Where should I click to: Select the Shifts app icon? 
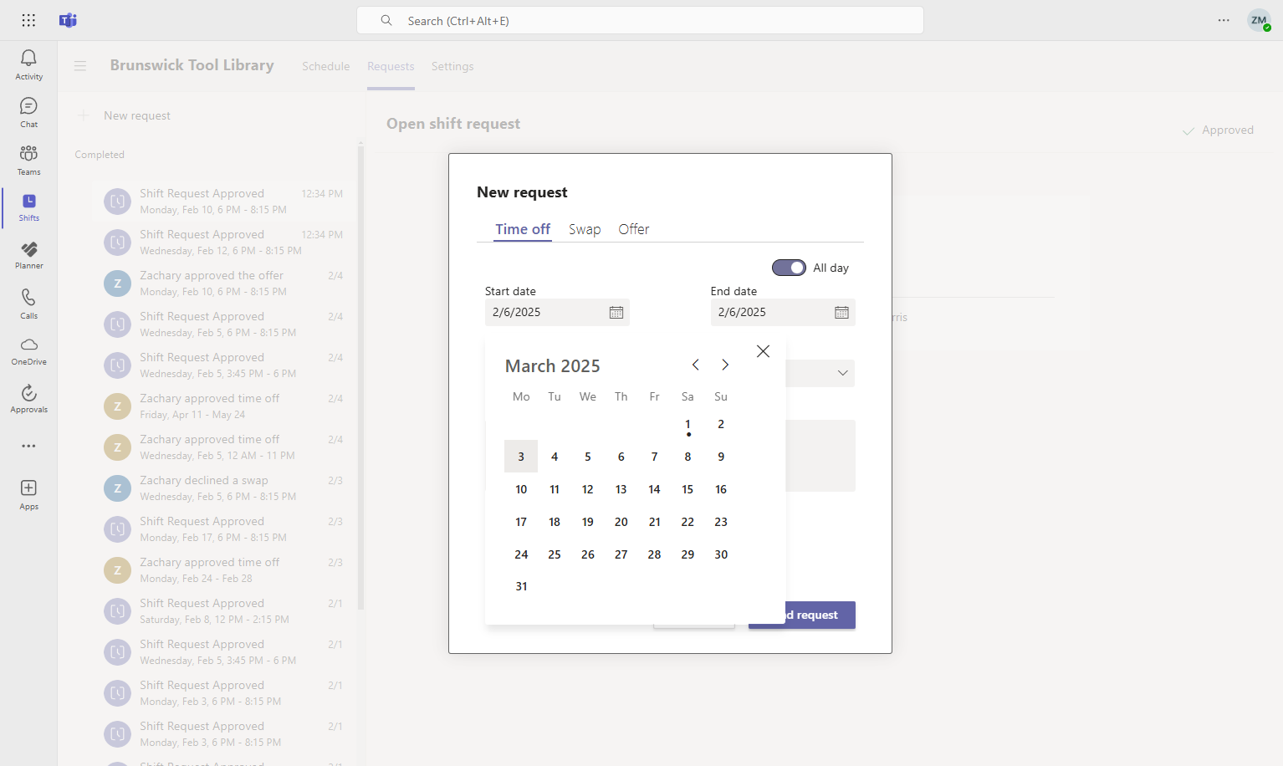(x=28, y=207)
